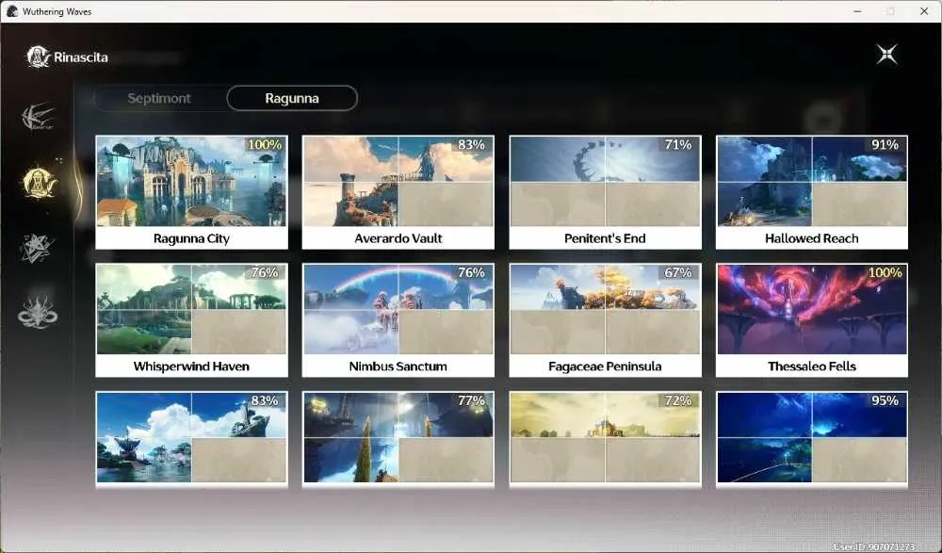Open the coiled-creature region emblem in the sidebar
Viewport: 942px width, 553px height.
coord(38,312)
